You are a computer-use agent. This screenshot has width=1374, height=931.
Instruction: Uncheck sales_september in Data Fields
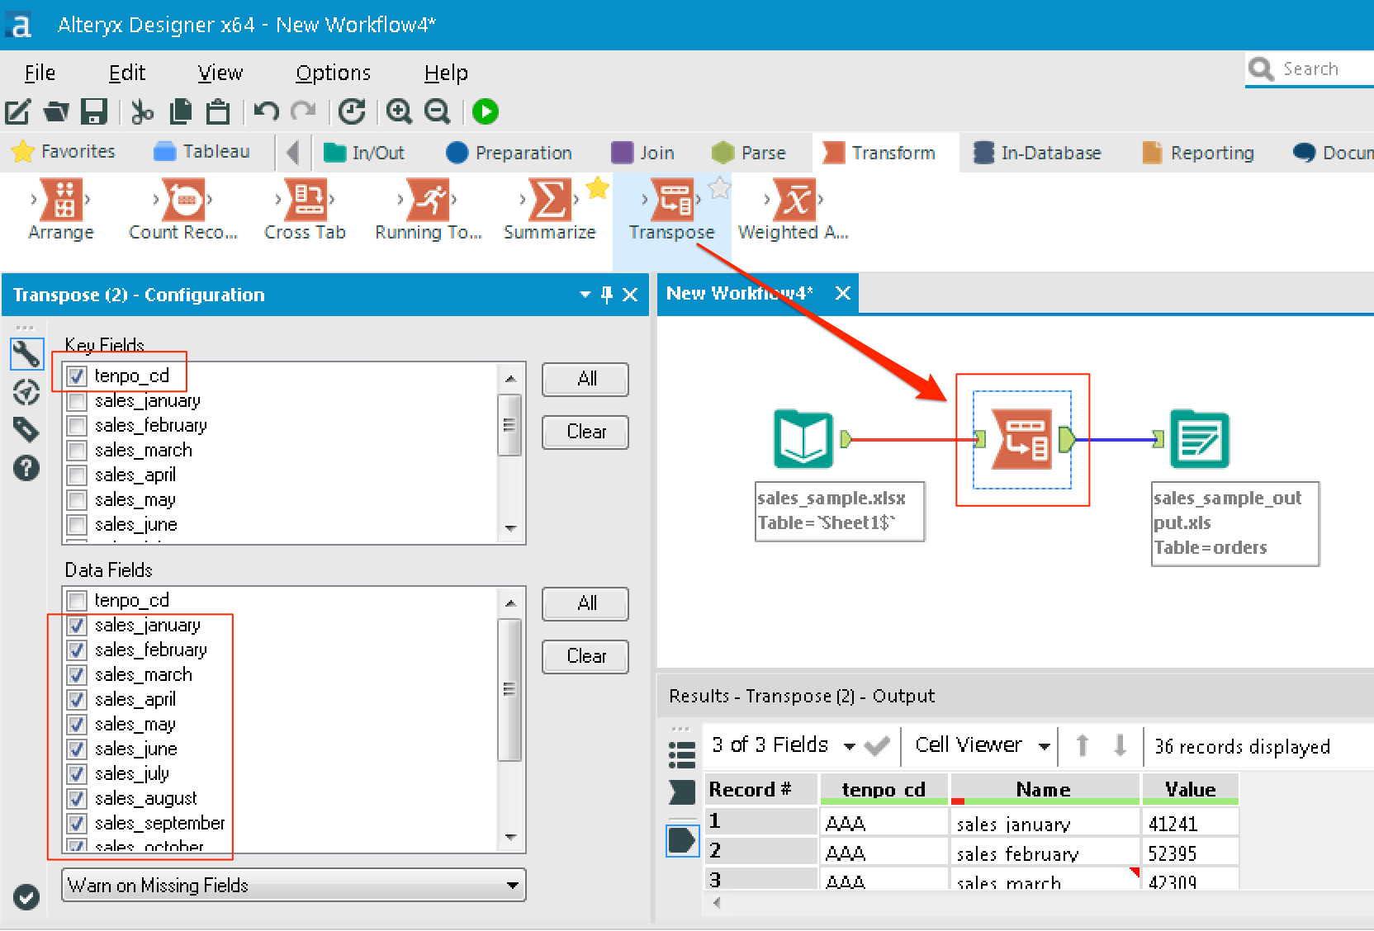pos(77,824)
